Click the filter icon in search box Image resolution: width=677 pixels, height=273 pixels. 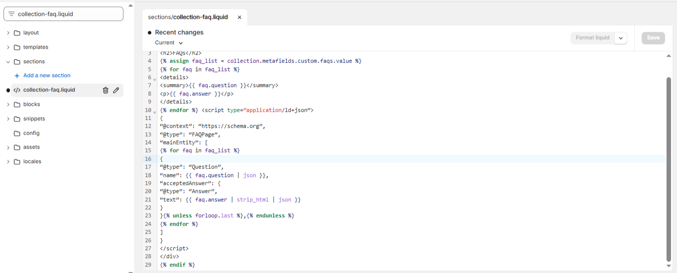click(11, 14)
